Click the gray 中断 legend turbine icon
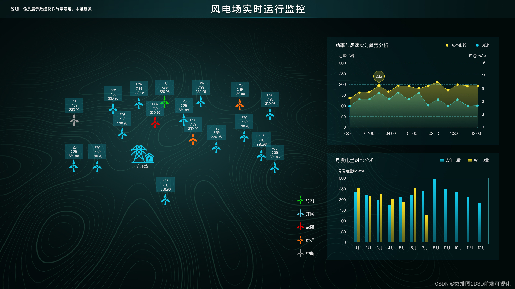 click(300, 253)
